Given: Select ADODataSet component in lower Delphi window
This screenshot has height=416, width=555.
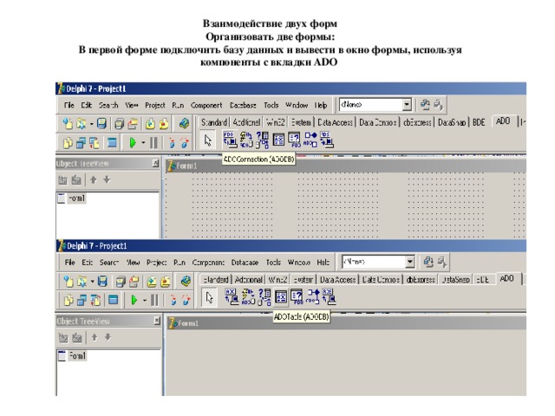Looking at the screenshot, I should pos(264,296).
